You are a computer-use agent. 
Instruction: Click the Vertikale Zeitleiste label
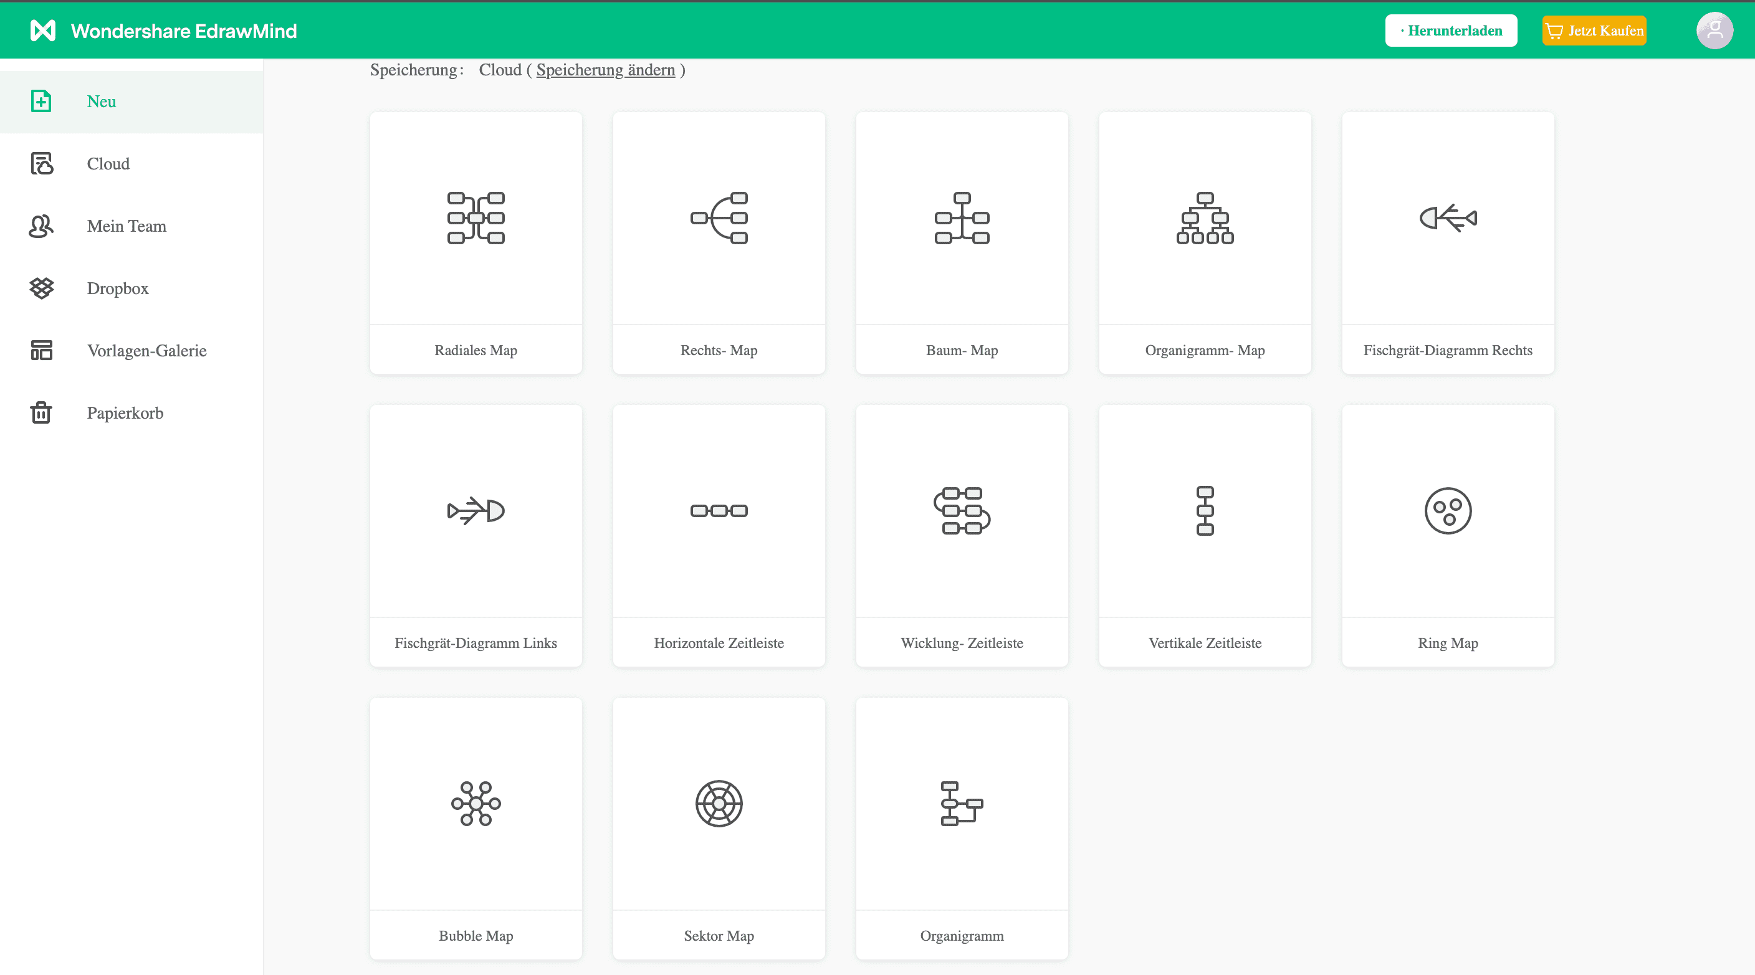pos(1205,643)
